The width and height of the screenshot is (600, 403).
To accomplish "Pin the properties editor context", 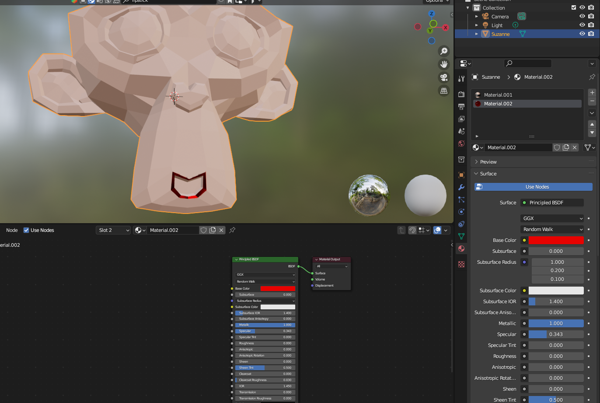I will click(592, 77).
